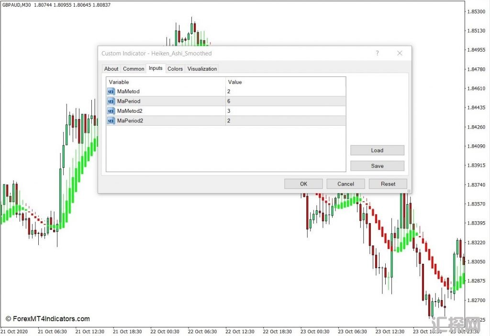The image size is (490, 336).
Task: Close the Custom Indicator dialog
Action: (400, 53)
